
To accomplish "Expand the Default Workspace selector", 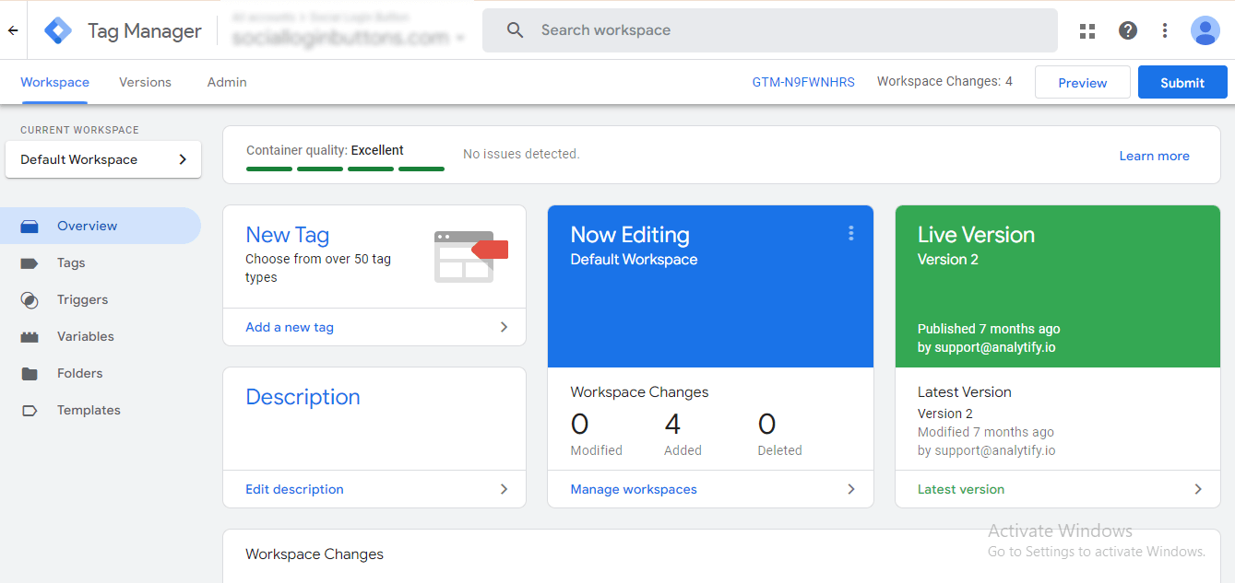I will click(101, 159).
